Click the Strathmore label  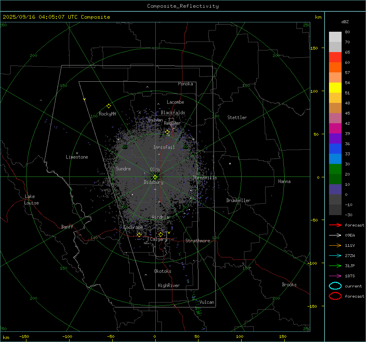[x=198, y=241]
